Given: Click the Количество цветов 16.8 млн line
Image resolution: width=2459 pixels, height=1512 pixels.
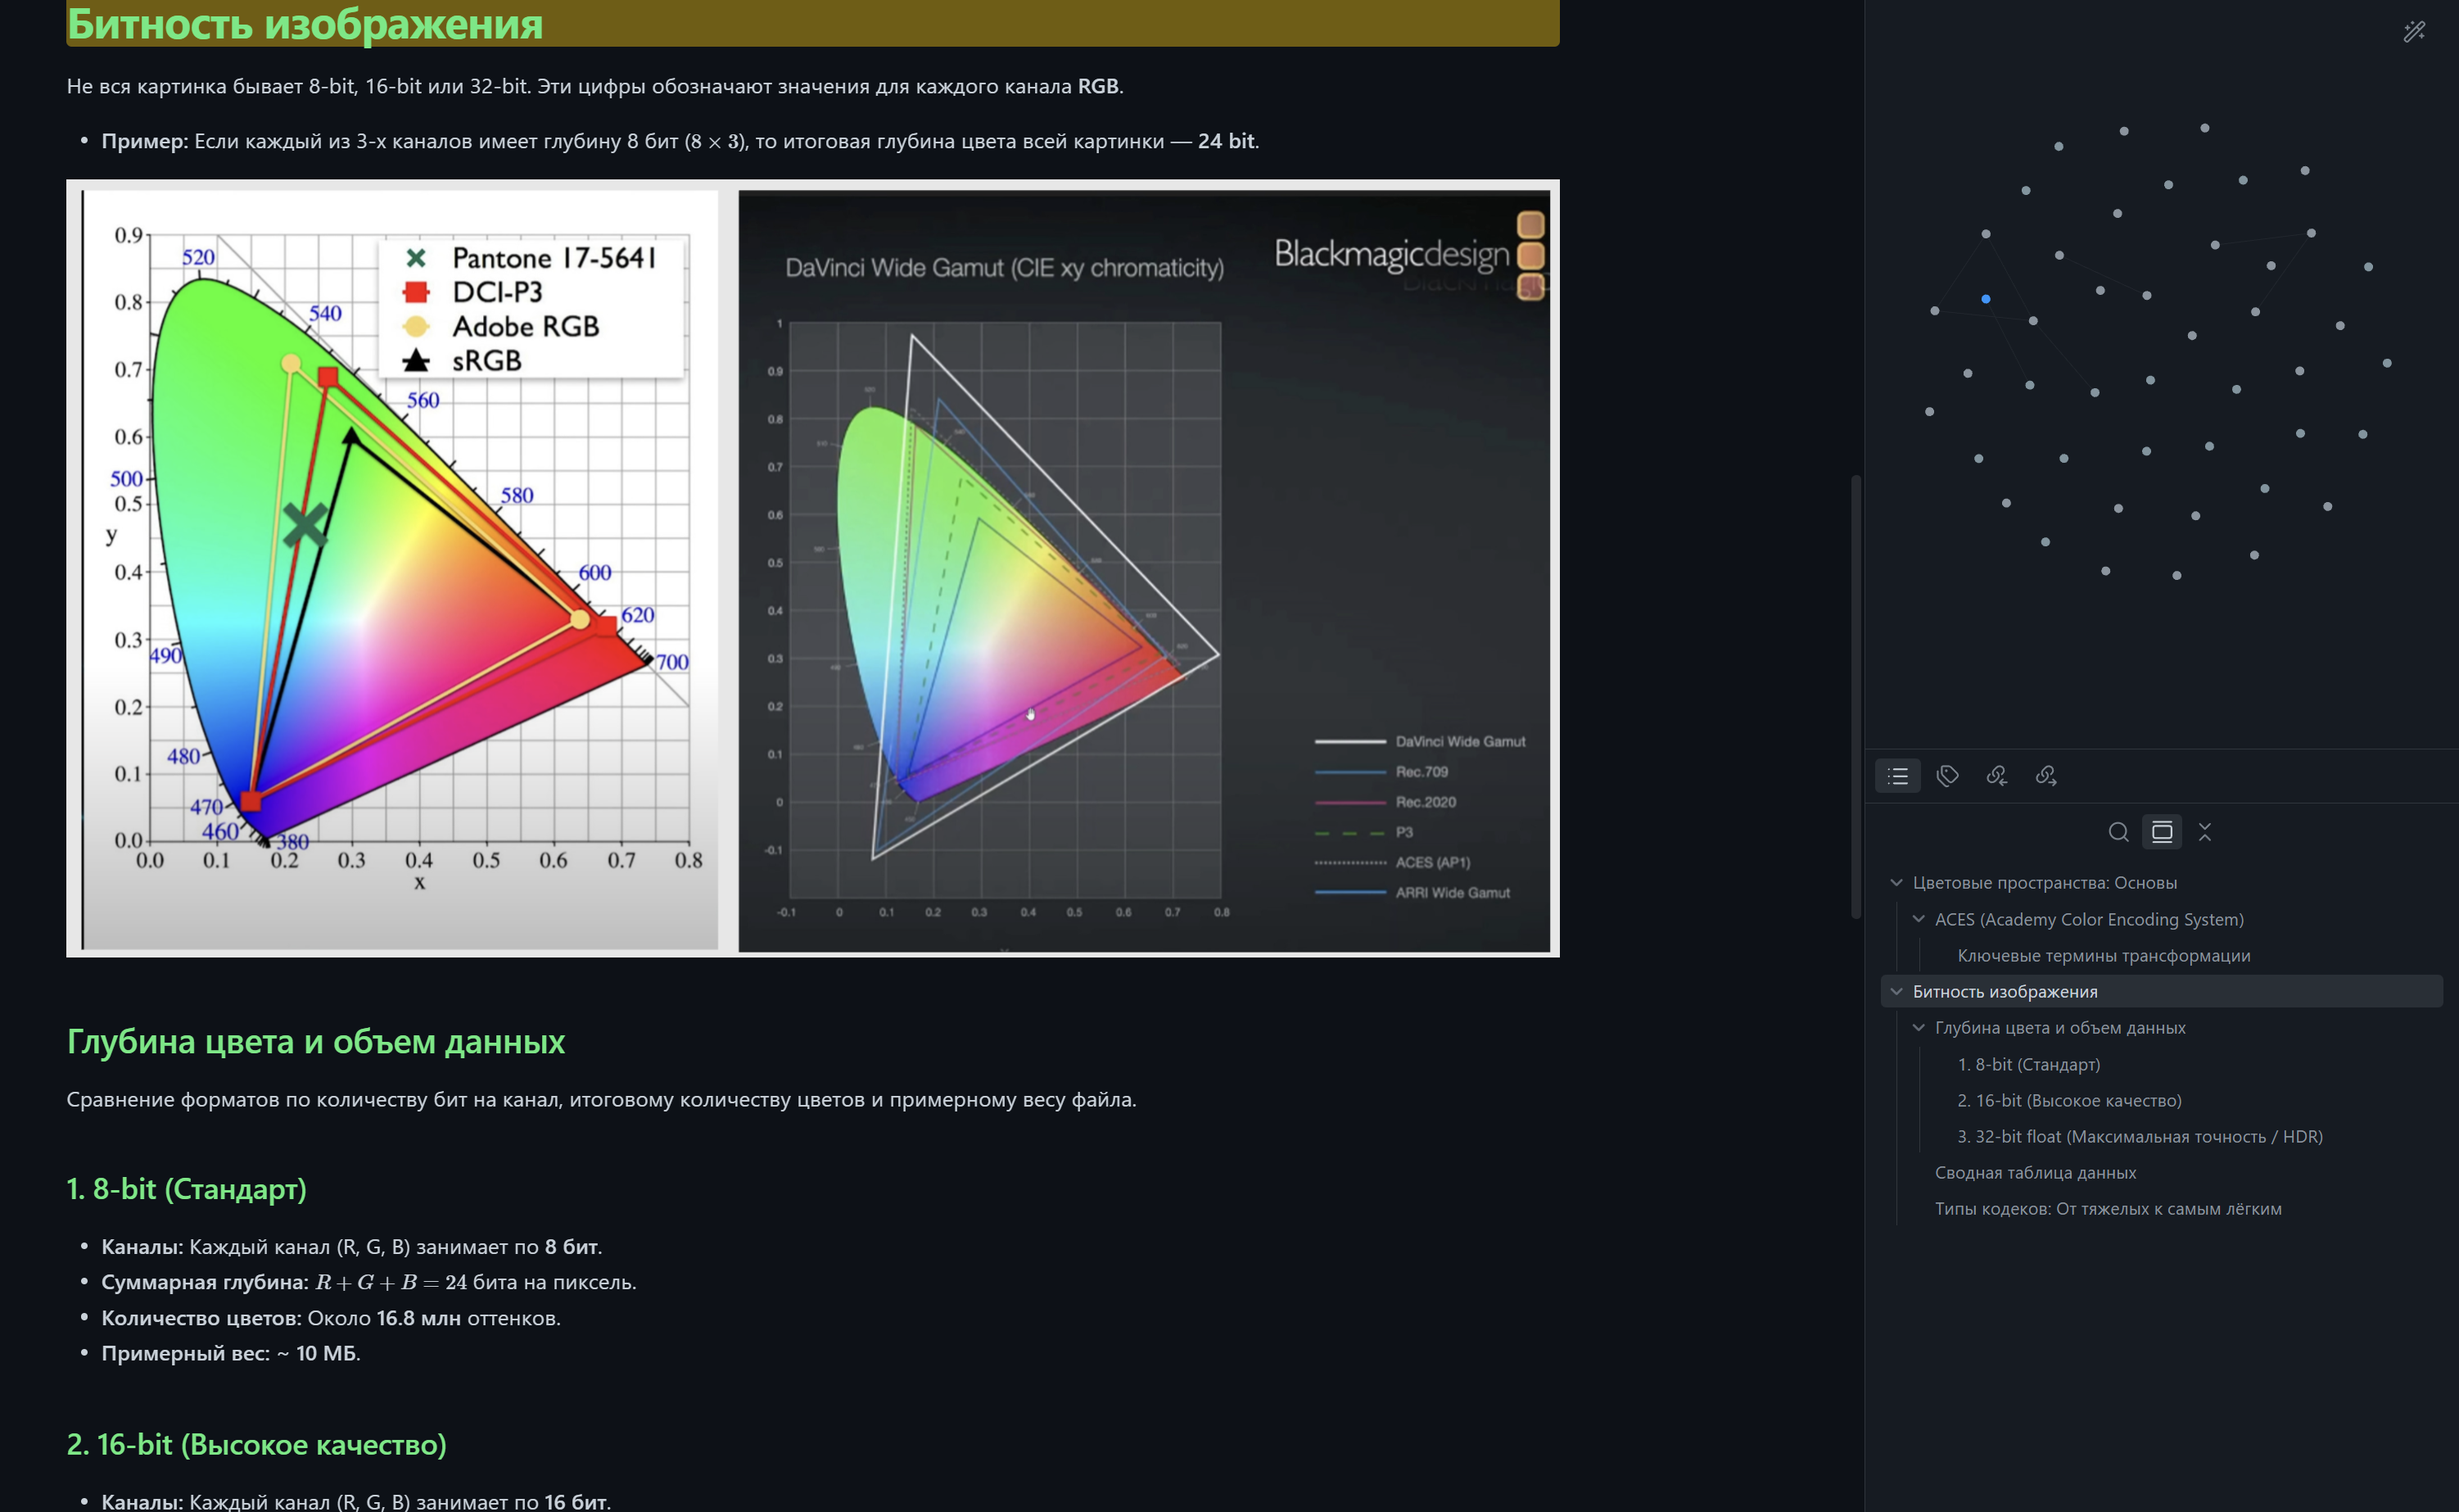Looking at the screenshot, I should 331,1318.
